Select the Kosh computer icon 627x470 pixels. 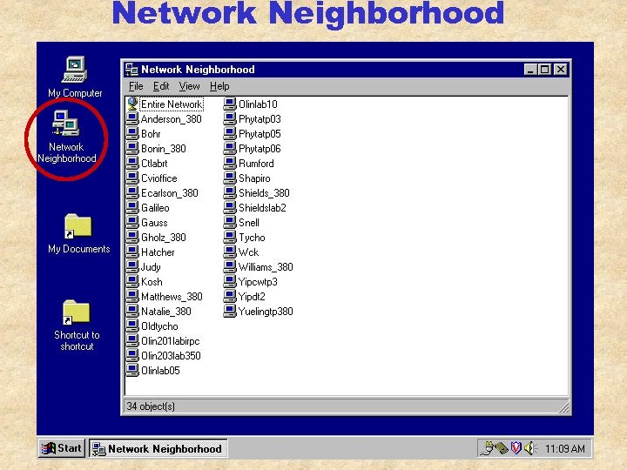coord(132,281)
